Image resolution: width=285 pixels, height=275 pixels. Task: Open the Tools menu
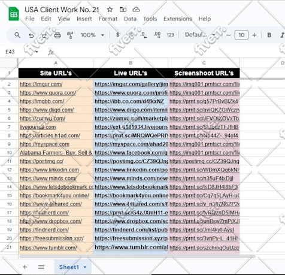150,19
